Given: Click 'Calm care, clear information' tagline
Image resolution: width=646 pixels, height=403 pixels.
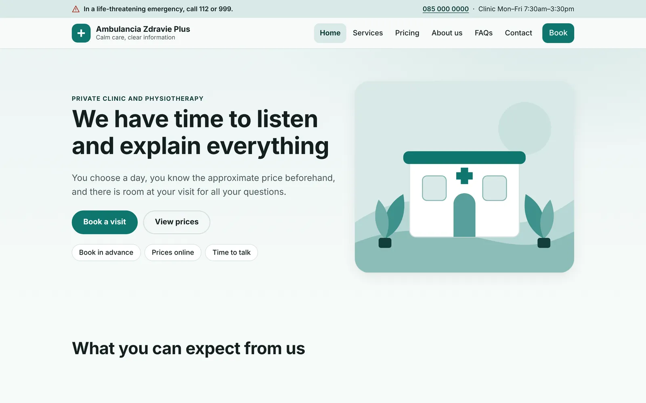Looking at the screenshot, I should (136, 37).
